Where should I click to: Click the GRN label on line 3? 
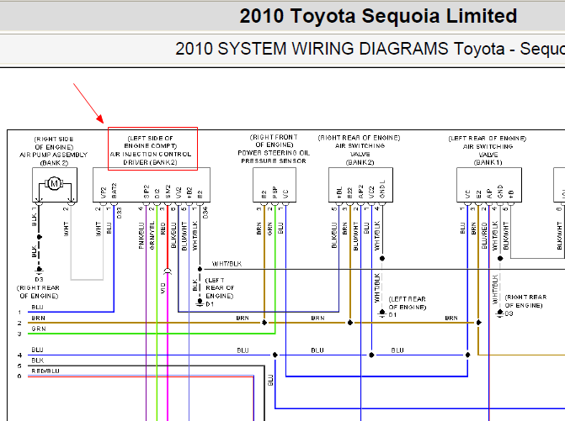coord(39,329)
